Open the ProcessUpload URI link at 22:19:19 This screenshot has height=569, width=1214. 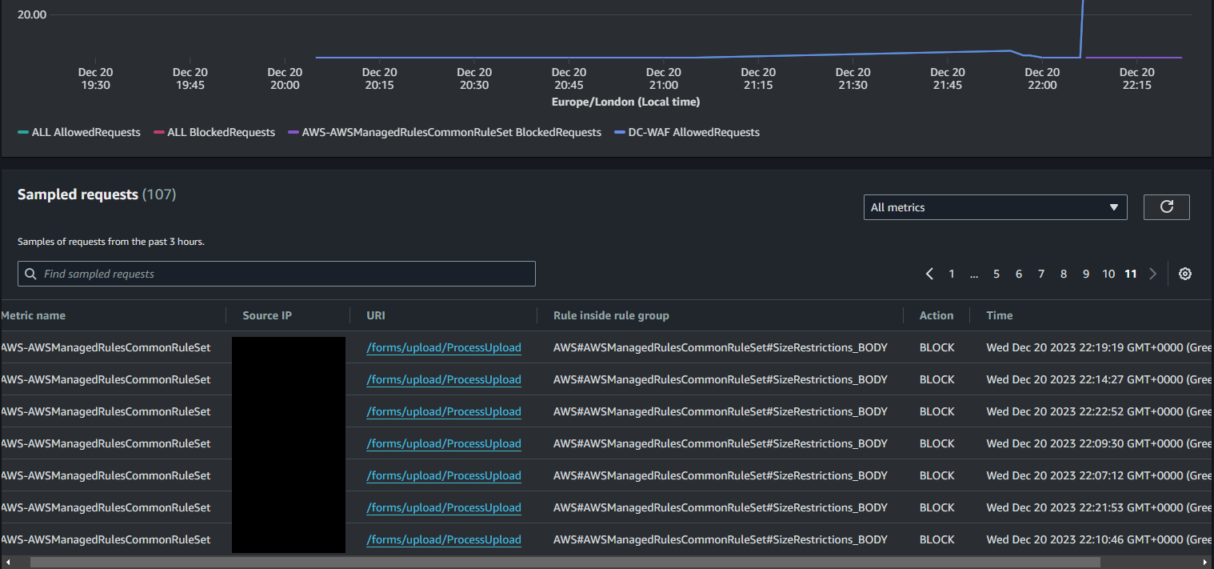click(x=444, y=348)
